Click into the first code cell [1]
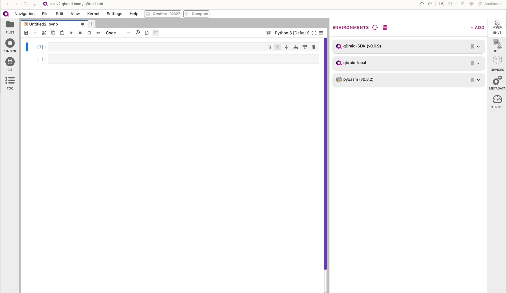507x293 pixels. 184,47
